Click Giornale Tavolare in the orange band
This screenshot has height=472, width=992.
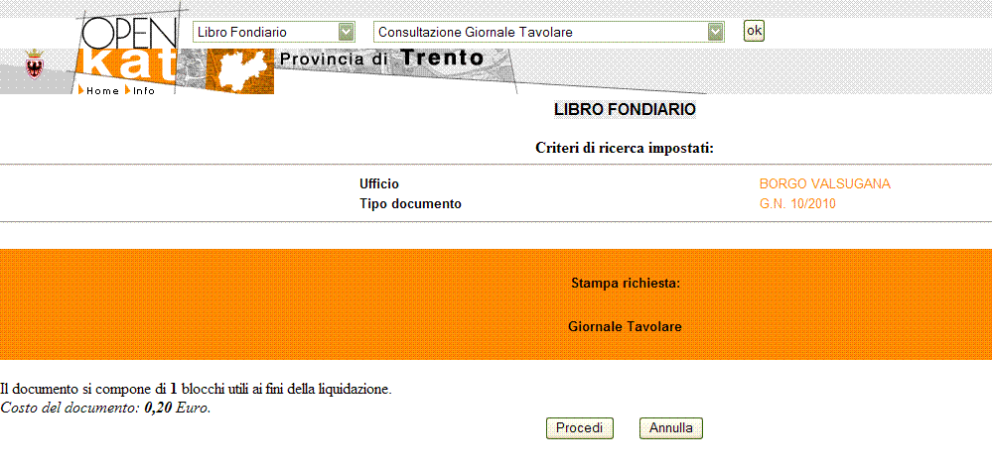625,327
